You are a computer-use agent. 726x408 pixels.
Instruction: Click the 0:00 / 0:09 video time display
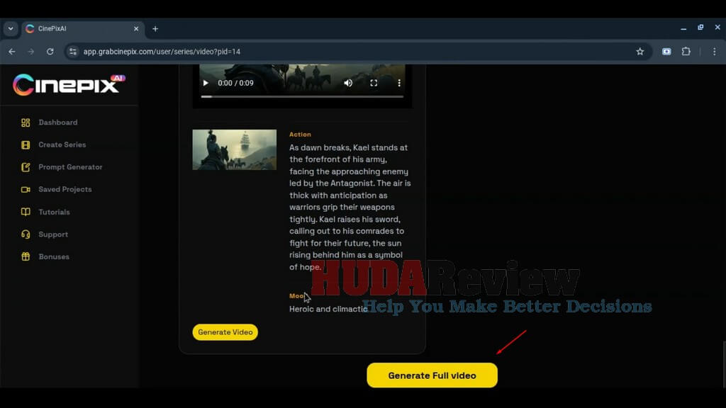tap(235, 84)
